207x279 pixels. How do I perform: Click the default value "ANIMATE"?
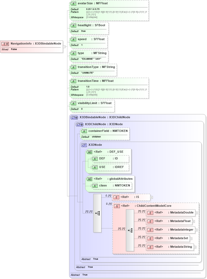pyautogui.click(x=87, y=73)
